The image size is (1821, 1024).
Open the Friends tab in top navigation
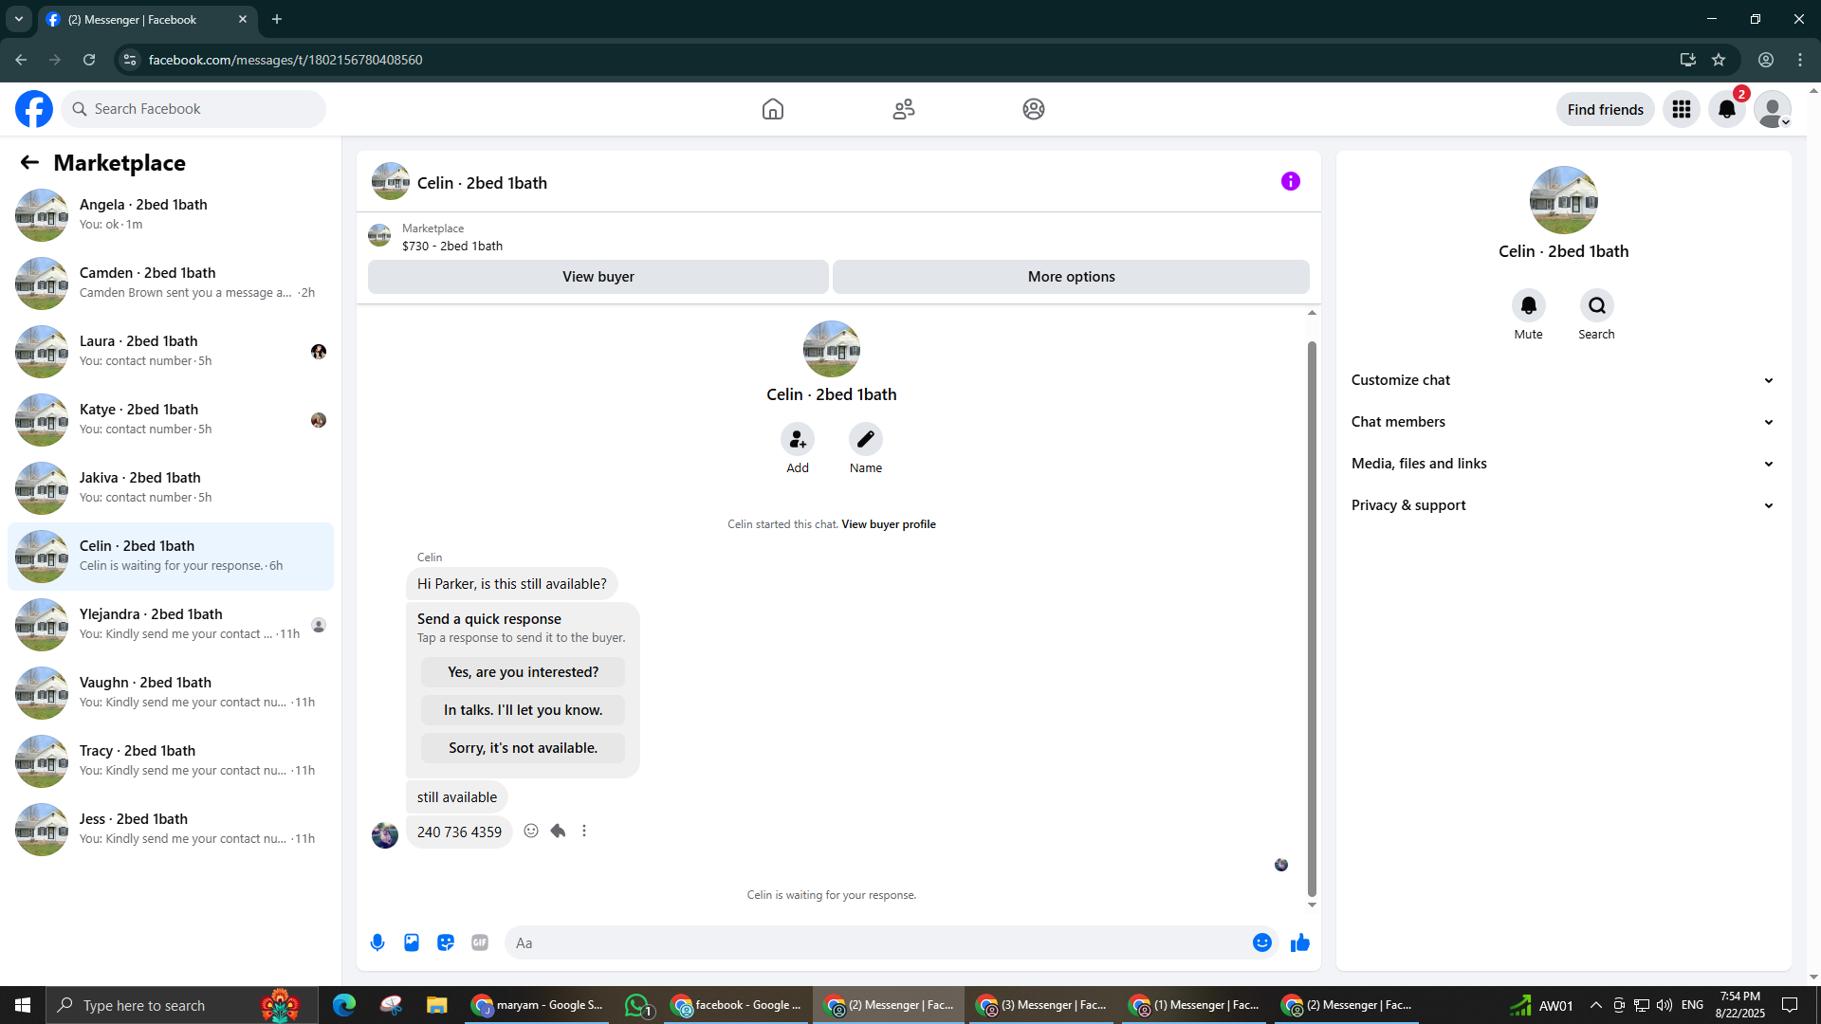pos(903,109)
